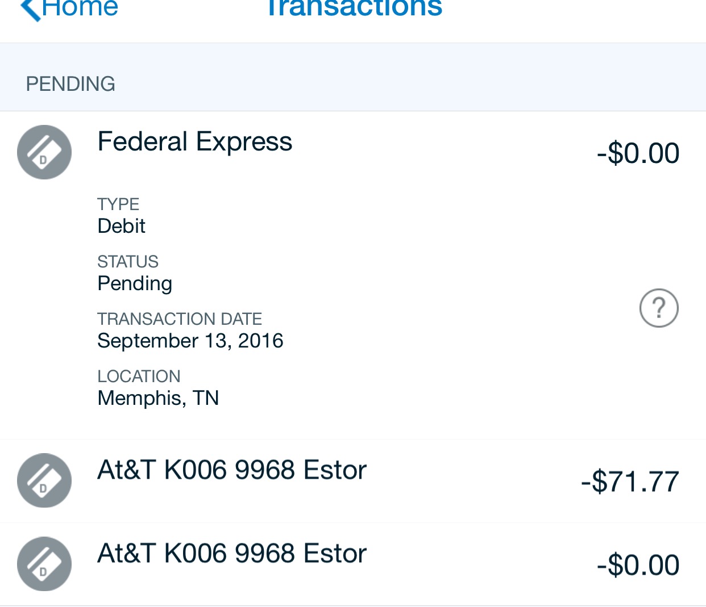Viewport: 706px width, 607px height.
Task: Tap the LOCATION field label
Action: pos(139,376)
